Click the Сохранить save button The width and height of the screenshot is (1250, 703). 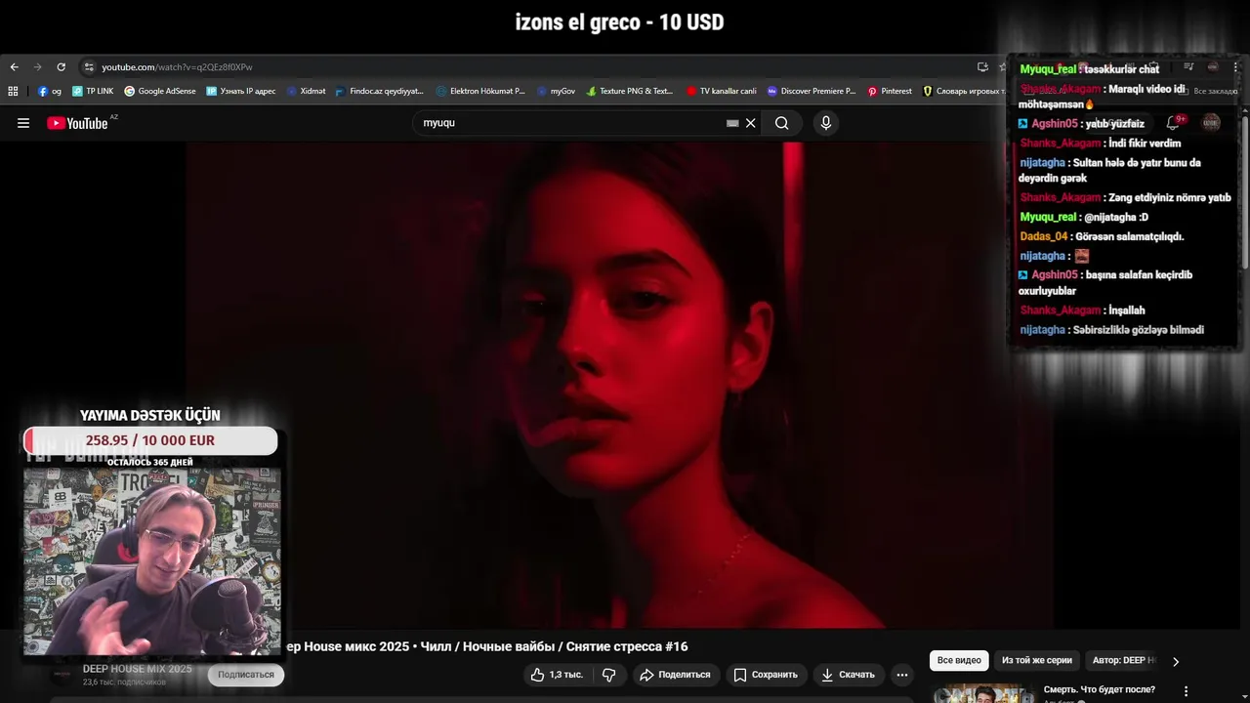click(x=766, y=675)
